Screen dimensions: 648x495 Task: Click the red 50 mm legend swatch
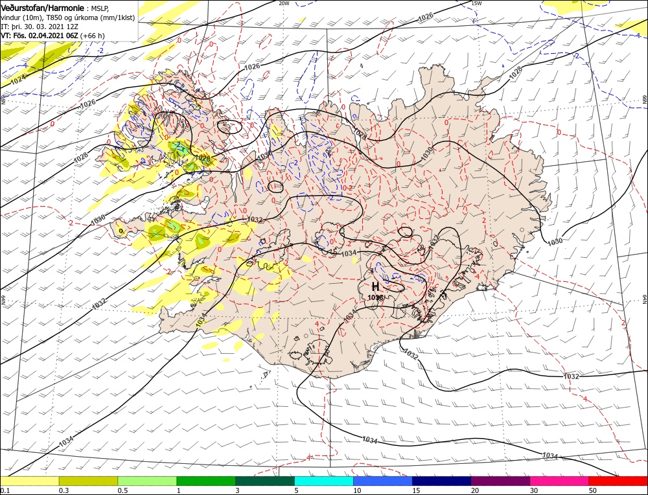[x=618, y=481]
